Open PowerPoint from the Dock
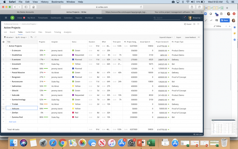This screenshot has width=238, height=149. coord(141,143)
